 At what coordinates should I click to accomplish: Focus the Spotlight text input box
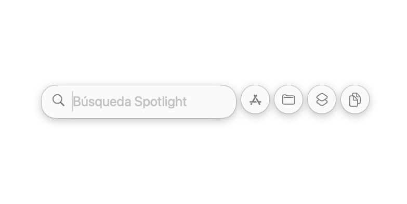[x=139, y=101]
